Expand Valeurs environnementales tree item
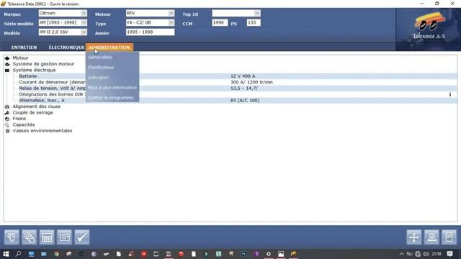 42,131
